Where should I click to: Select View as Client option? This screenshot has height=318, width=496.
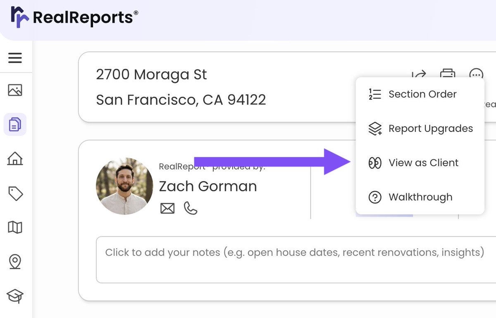click(420, 163)
